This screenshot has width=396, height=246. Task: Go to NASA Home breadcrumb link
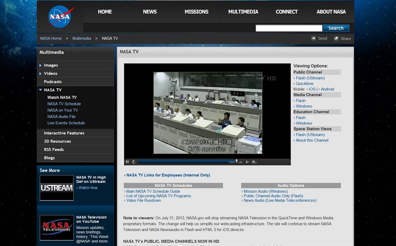51,38
